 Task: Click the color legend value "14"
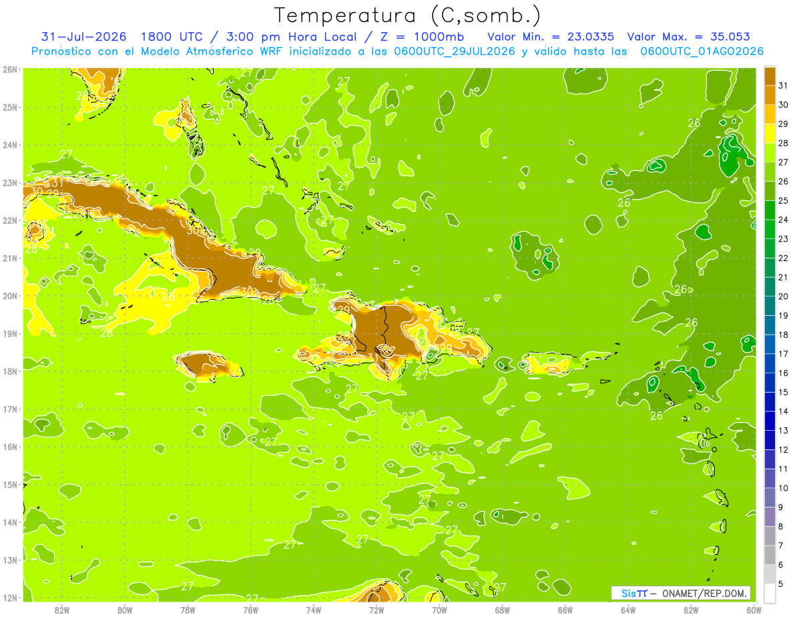(x=783, y=411)
